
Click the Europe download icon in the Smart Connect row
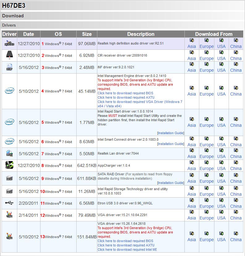point(206,139)
